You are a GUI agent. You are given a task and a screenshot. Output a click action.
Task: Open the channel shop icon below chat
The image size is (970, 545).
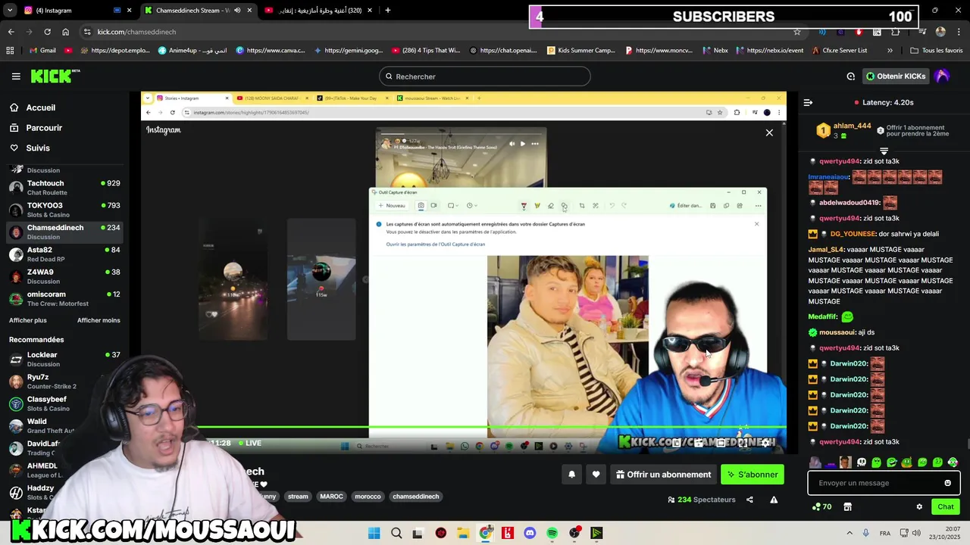(x=847, y=506)
